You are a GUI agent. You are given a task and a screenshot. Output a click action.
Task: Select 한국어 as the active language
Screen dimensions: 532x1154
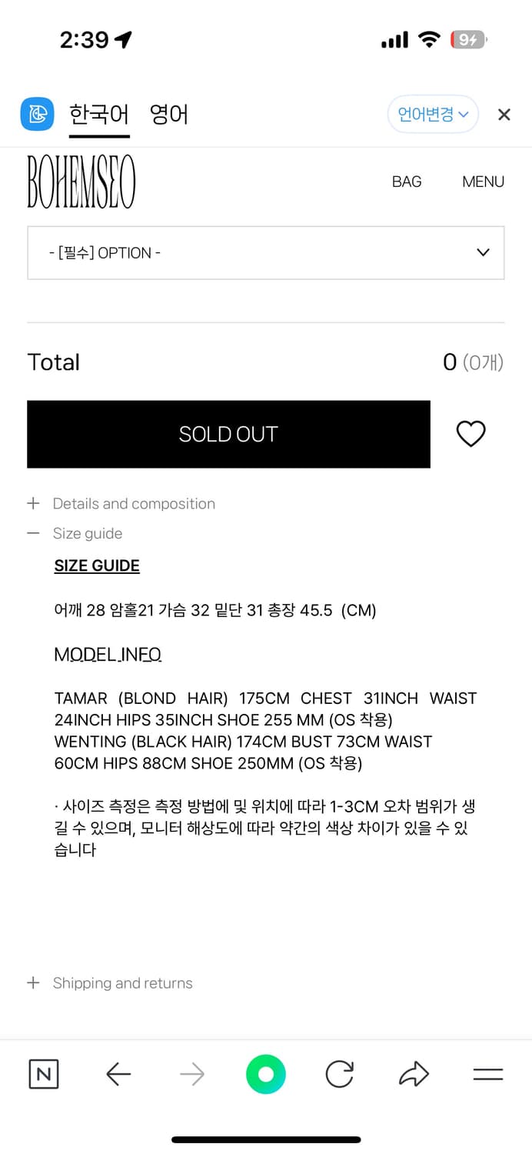click(99, 114)
